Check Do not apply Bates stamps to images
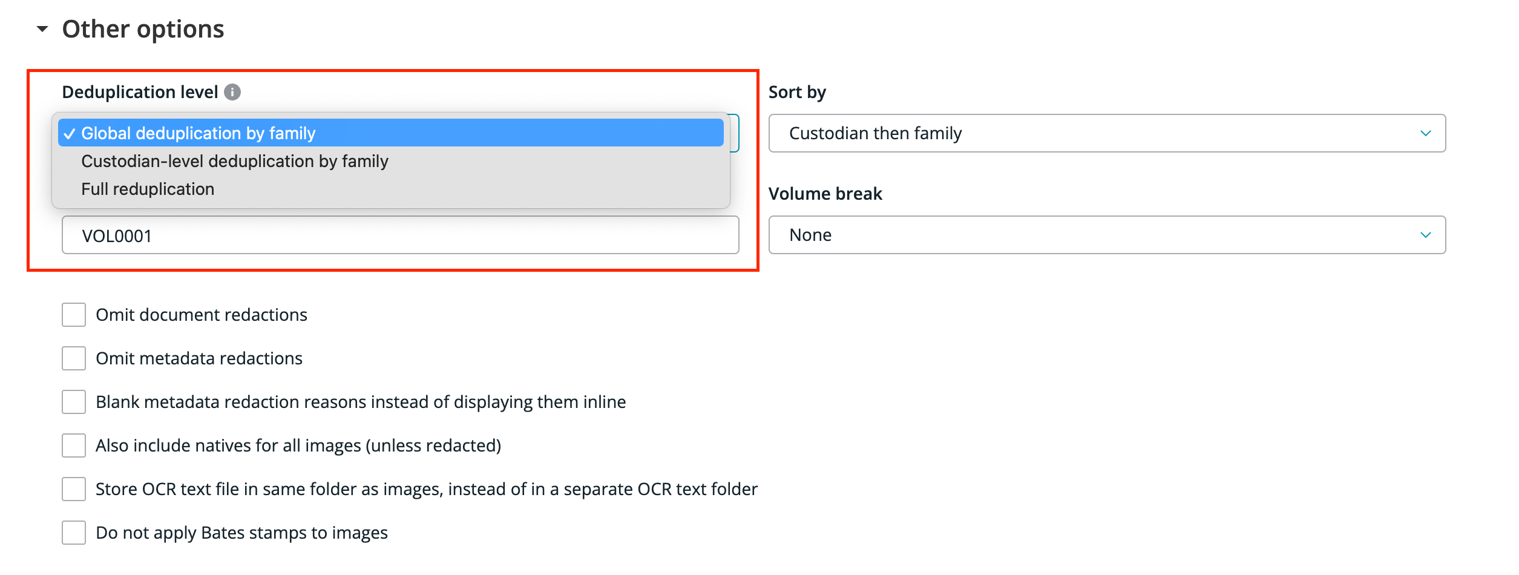Screen dimensions: 1519x575 coord(74,533)
